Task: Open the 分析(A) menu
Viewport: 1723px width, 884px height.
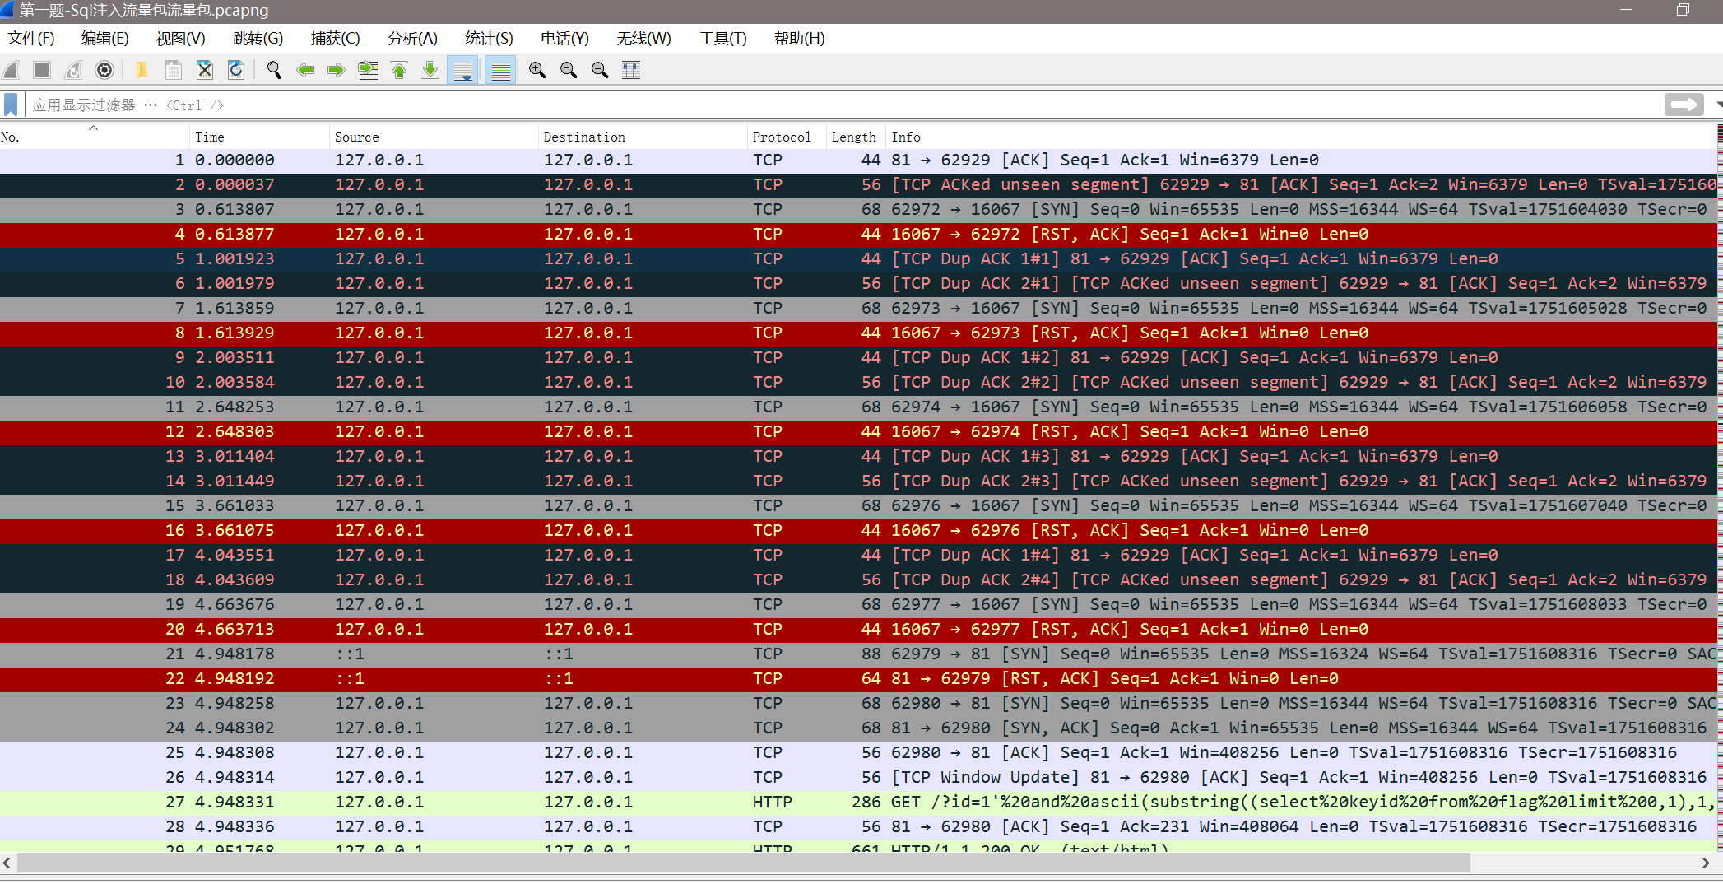Action: pyautogui.click(x=411, y=38)
